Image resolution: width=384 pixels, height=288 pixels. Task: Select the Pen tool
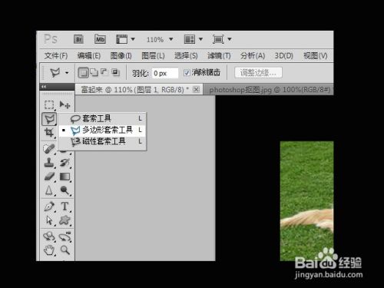[49, 207]
